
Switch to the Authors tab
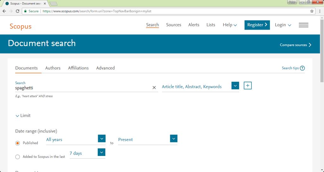(53, 68)
